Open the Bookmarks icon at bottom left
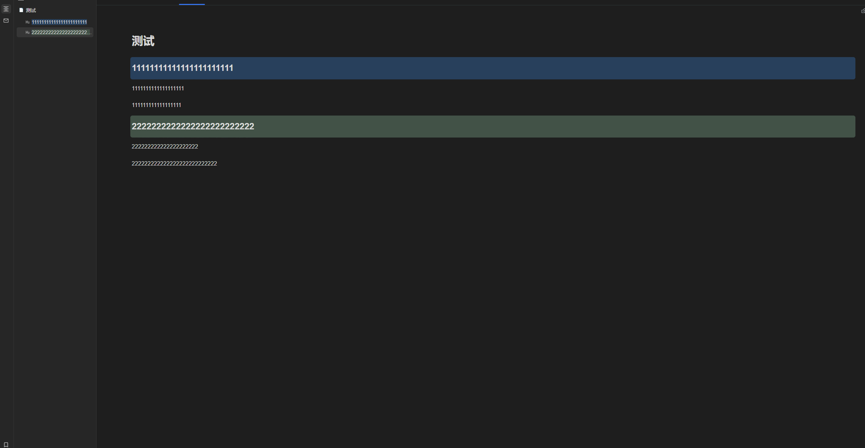Screen dimensions: 865x448 pos(6,444)
